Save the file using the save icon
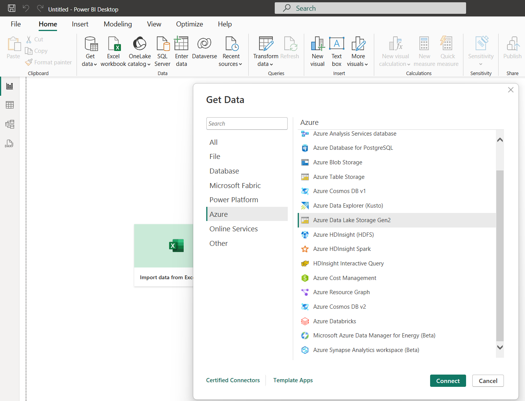Image resolution: width=525 pixels, height=401 pixels. pos(12,8)
